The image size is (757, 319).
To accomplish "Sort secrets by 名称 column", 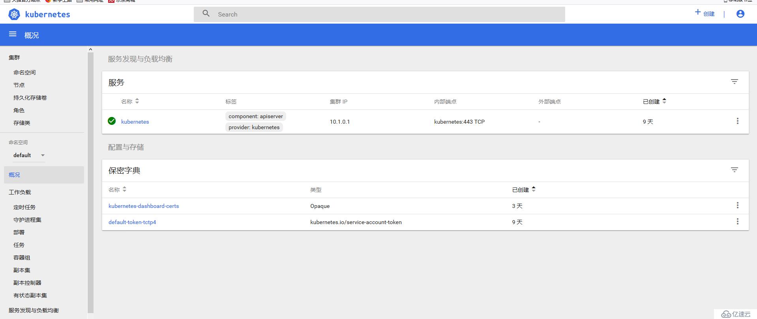I will (x=117, y=189).
